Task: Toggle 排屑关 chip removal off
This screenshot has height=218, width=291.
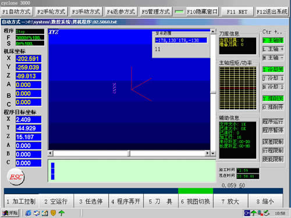Action: tap(273, 98)
